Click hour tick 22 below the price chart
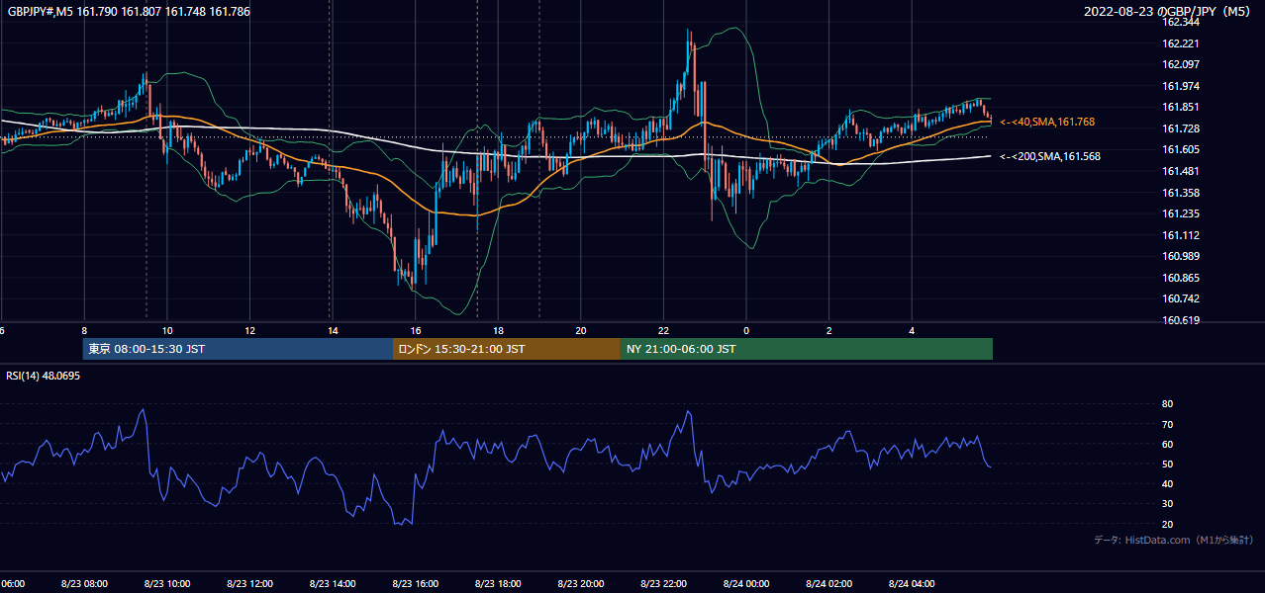This screenshot has height=593, width=1265. point(664,330)
